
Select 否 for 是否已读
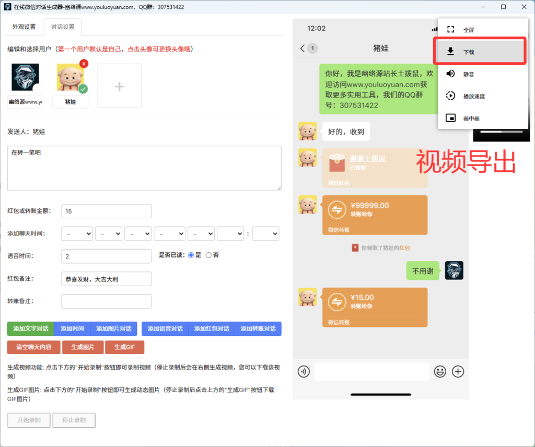click(x=208, y=255)
